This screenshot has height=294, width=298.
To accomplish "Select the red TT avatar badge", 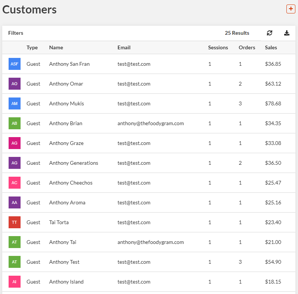I will (15, 222).
